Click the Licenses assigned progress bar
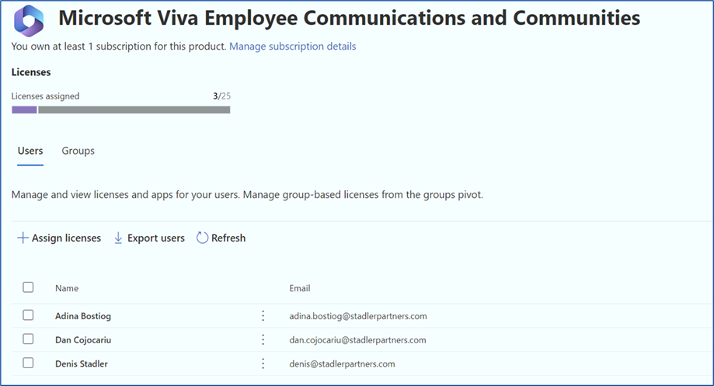This screenshot has height=386, width=714. click(x=120, y=110)
